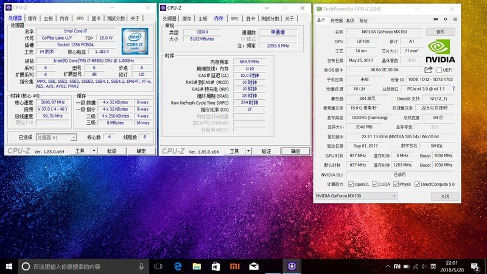Toggle the DirectCompute 5.0 checkbox
The width and height of the screenshot is (487, 274).
pyautogui.click(x=417, y=184)
